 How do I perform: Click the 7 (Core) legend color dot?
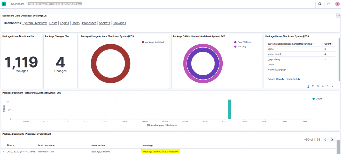235,47
